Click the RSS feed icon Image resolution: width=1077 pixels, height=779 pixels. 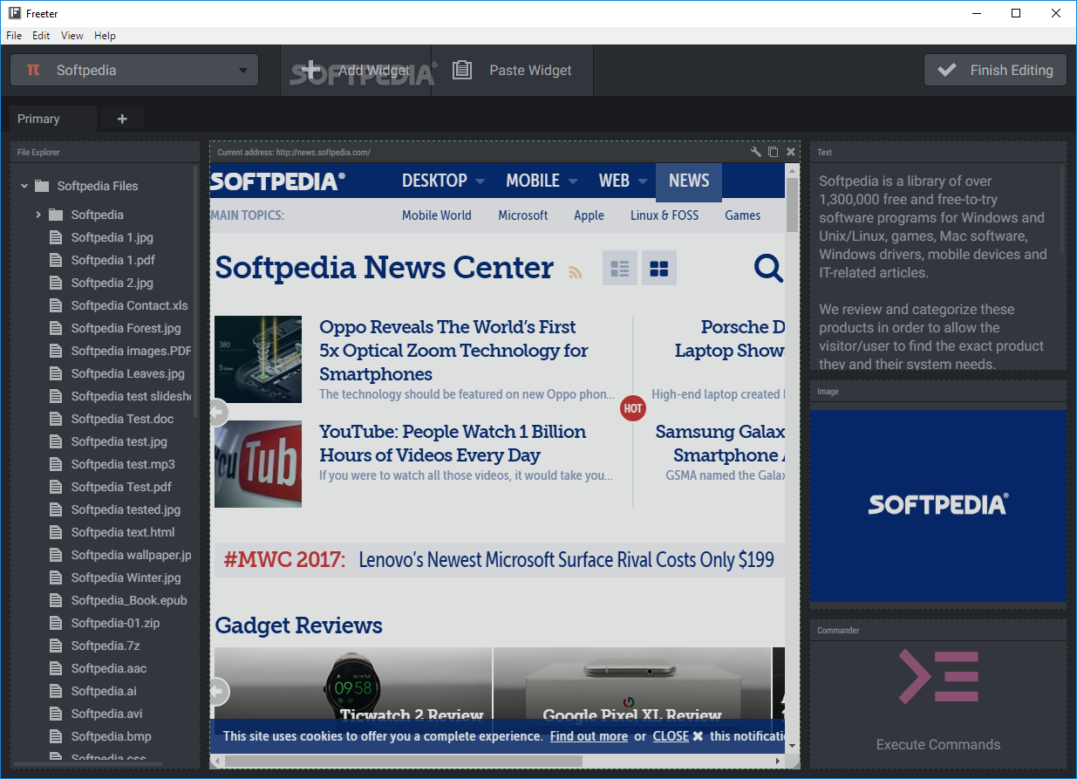point(575,271)
